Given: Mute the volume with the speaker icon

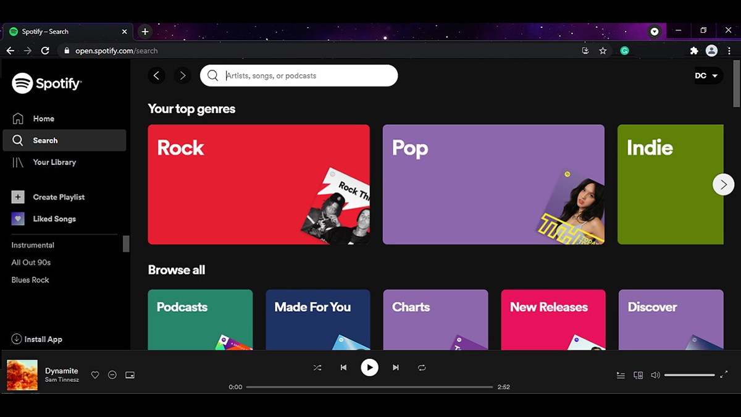Looking at the screenshot, I should pyautogui.click(x=655, y=375).
